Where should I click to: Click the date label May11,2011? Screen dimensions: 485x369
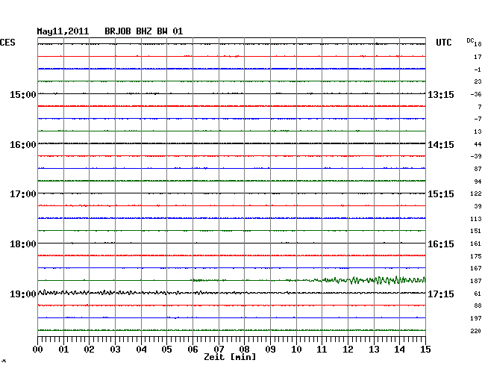[63, 31]
